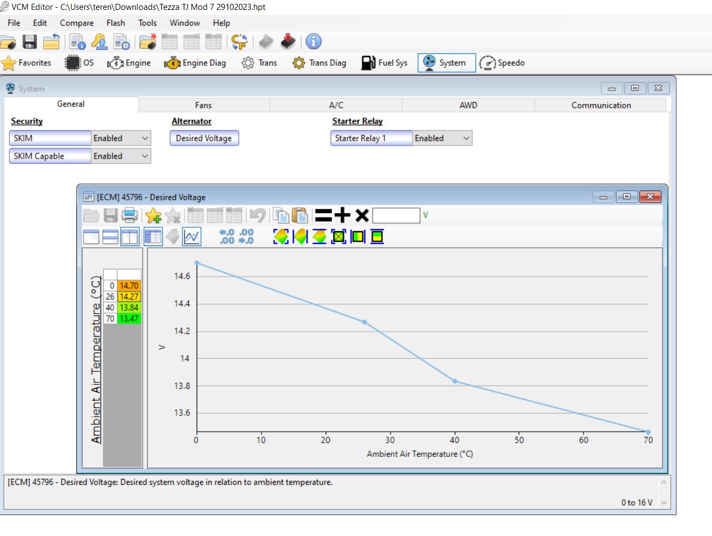Open the Engine Diag section
This screenshot has height=536, width=712.
pyautogui.click(x=196, y=63)
